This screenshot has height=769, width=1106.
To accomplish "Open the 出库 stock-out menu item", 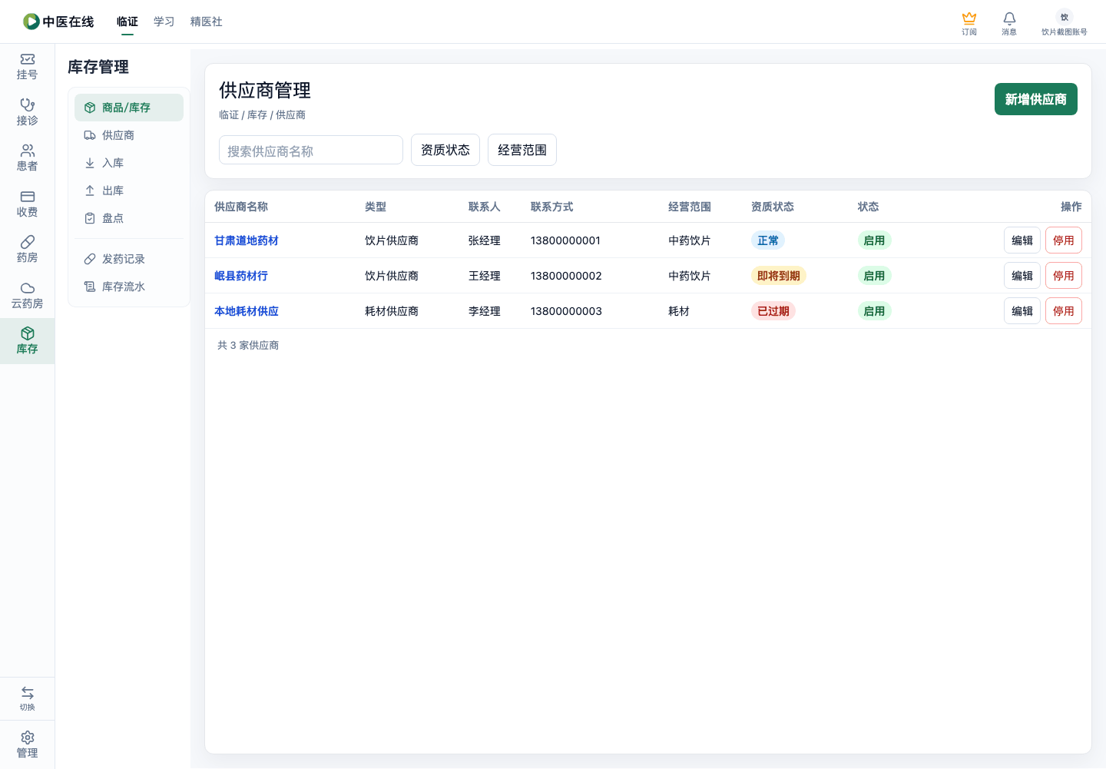I will [129, 191].
